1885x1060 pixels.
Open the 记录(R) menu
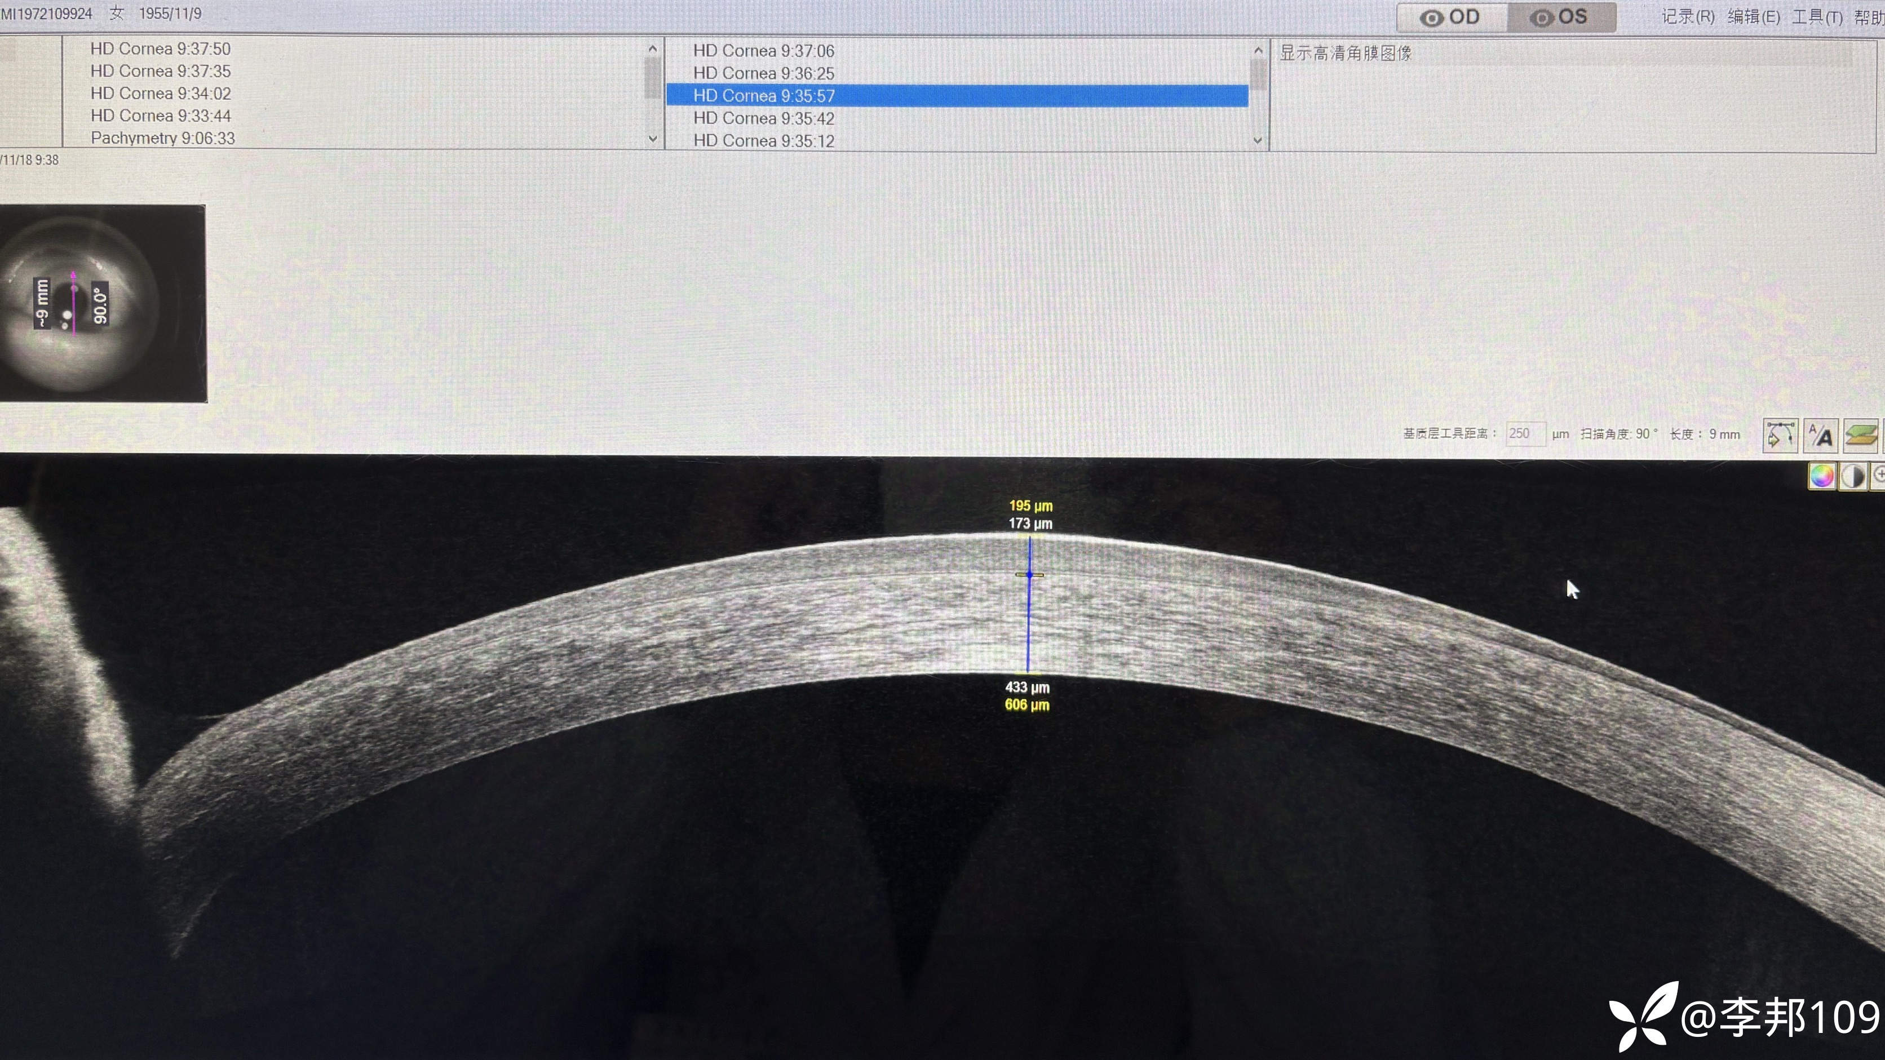(1688, 17)
